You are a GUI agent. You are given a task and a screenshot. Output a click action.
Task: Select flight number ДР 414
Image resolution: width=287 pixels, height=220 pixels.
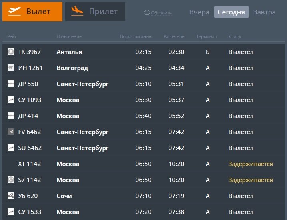(28, 116)
